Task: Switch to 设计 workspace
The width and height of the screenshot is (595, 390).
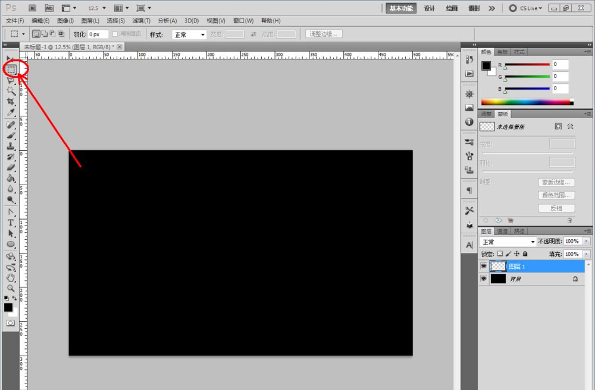Action: [x=429, y=8]
